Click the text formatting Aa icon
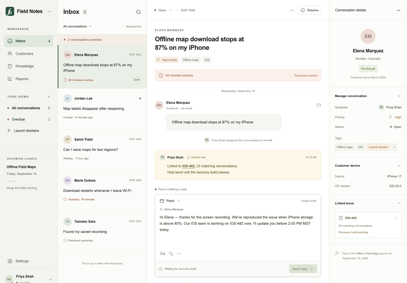407x283 pixels. [163, 254]
